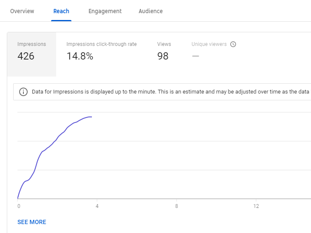Screen dimensions: 311x233
Task: Click the 14.8% click-through rate value
Action: click(80, 56)
